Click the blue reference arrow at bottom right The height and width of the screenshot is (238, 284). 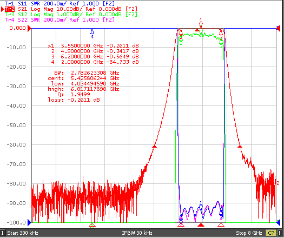click(278, 222)
